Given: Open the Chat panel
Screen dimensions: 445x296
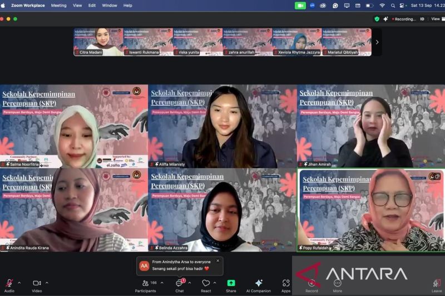Looking at the screenshot, I should coord(180,284).
